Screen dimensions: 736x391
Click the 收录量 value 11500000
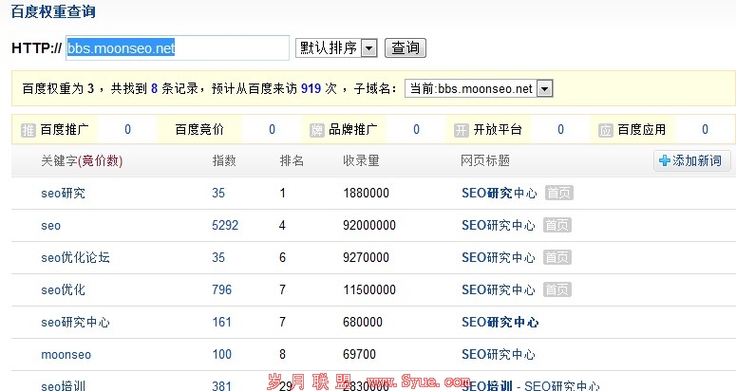[x=369, y=289]
